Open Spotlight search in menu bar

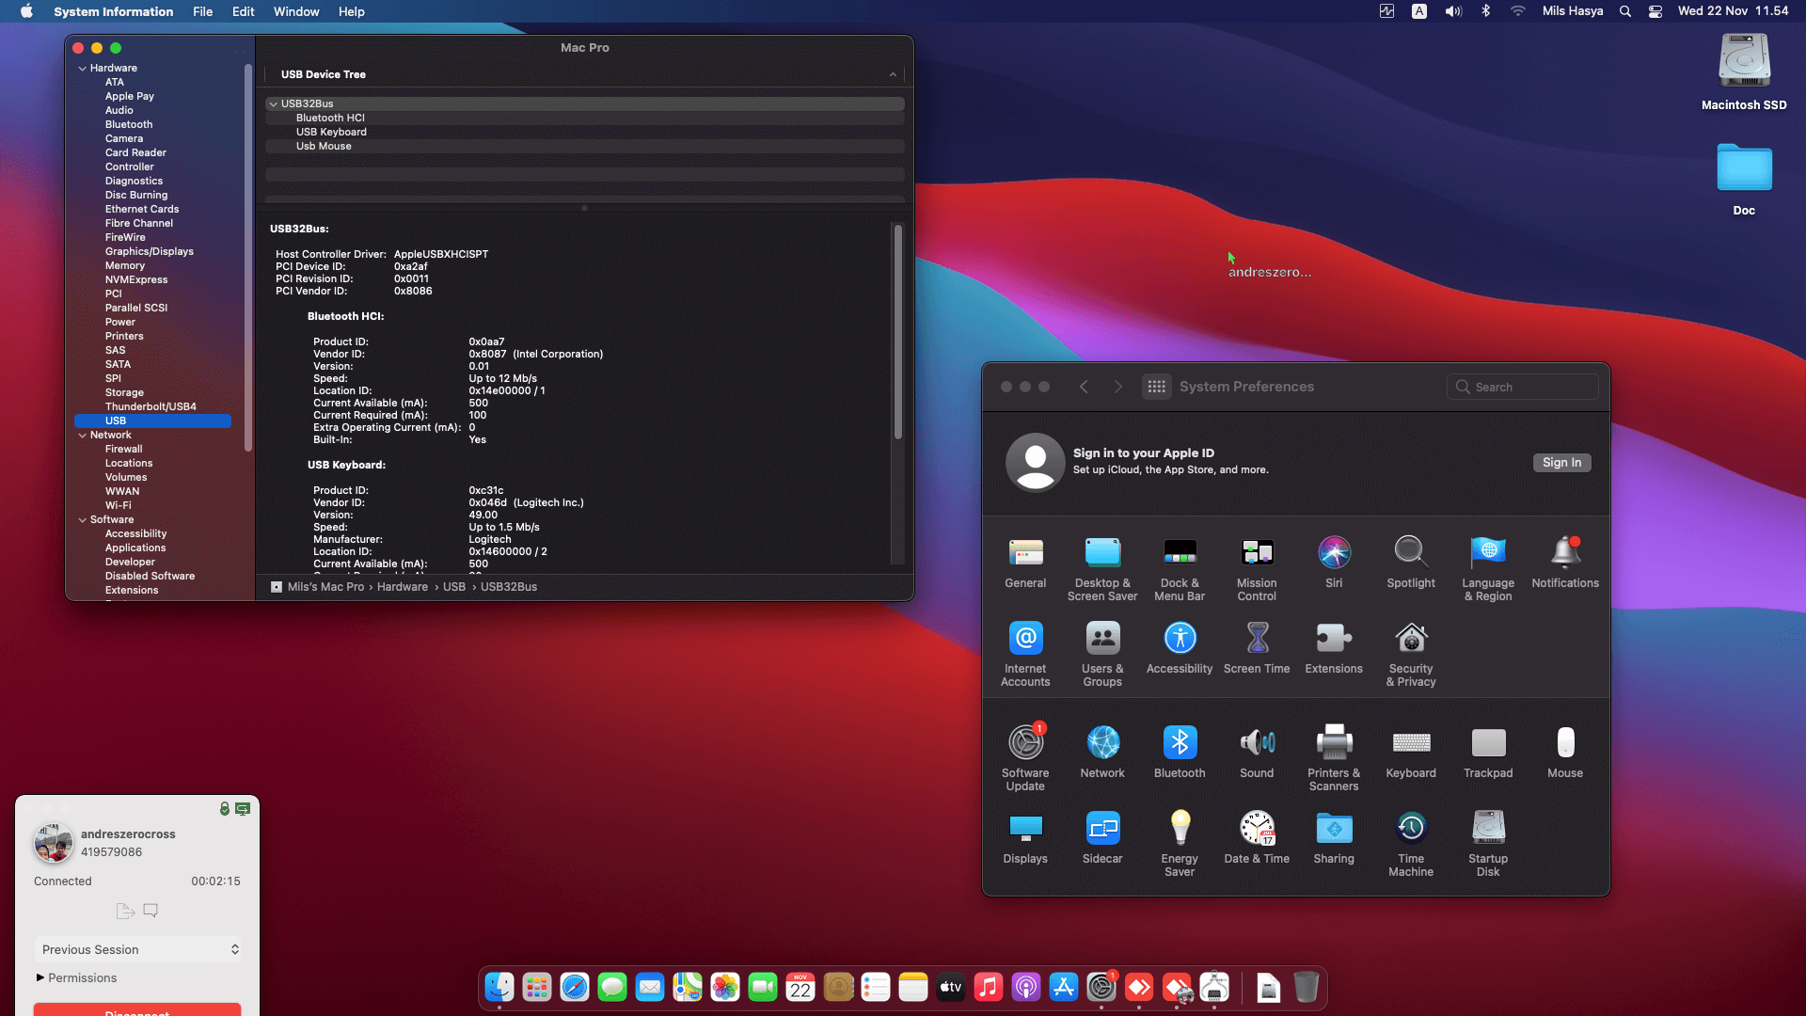1624,11
